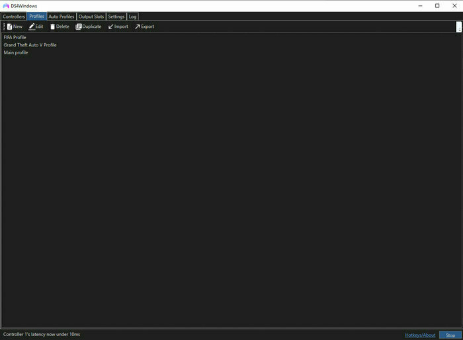Click the Edit pencil icon
463x340 pixels.
(32, 27)
